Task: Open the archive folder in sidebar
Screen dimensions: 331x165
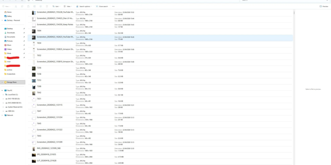Action: pyautogui.click(x=8, y=70)
